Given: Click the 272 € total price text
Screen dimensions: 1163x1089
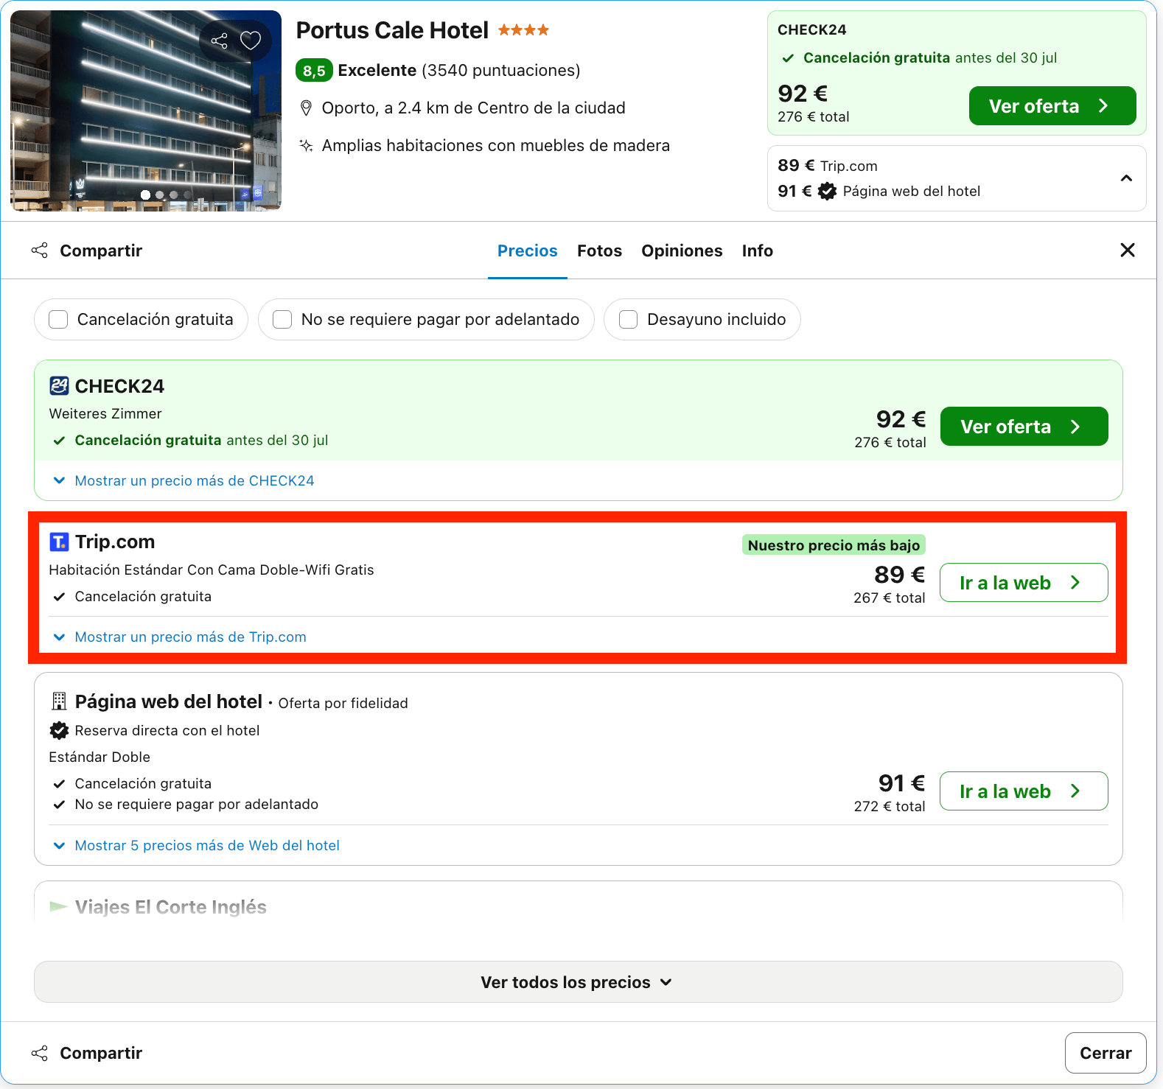Looking at the screenshot, I should pos(890,806).
